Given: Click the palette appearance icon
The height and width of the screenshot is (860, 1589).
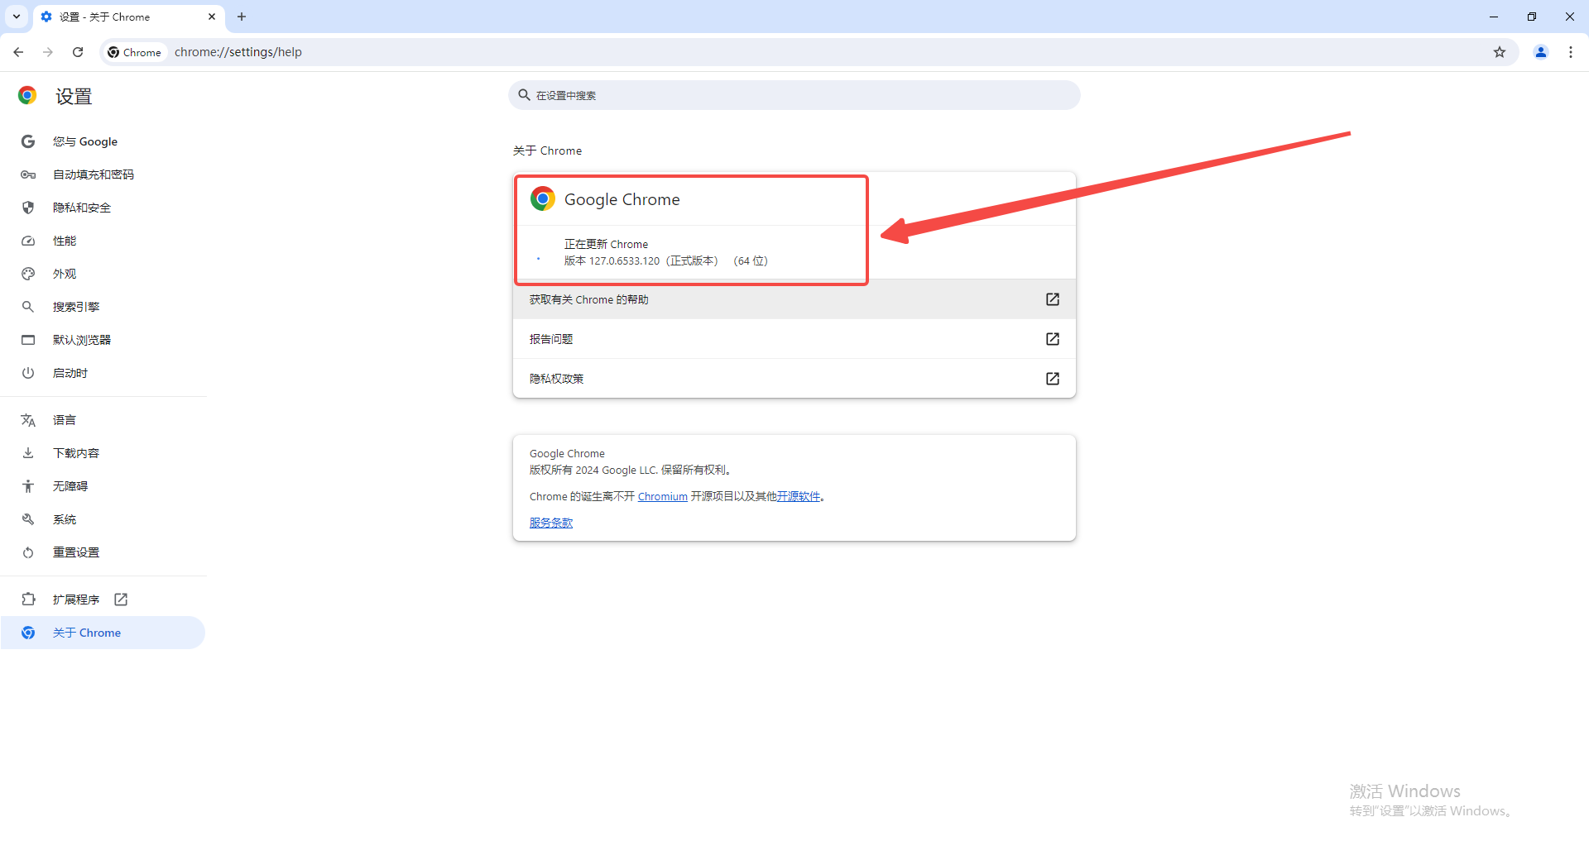Looking at the screenshot, I should pos(28,274).
